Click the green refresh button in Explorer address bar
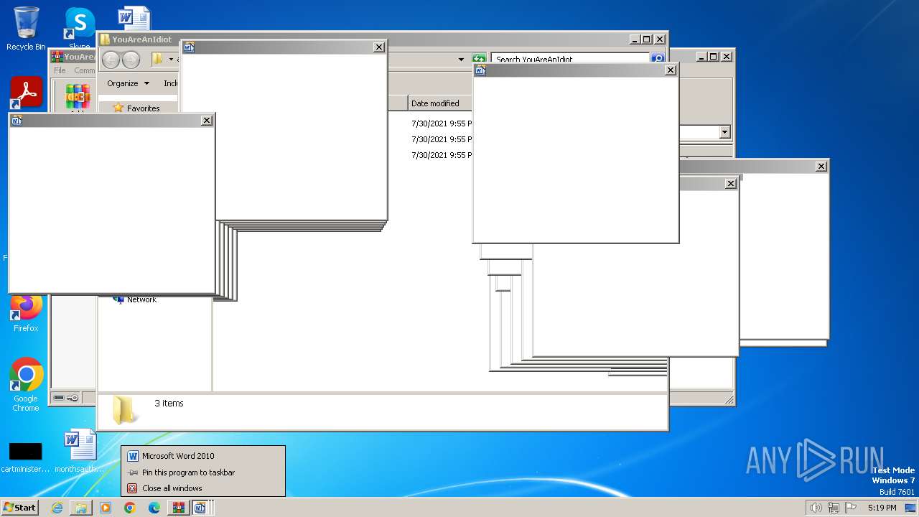The width and height of the screenshot is (919, 517). (x=479, y=59)
